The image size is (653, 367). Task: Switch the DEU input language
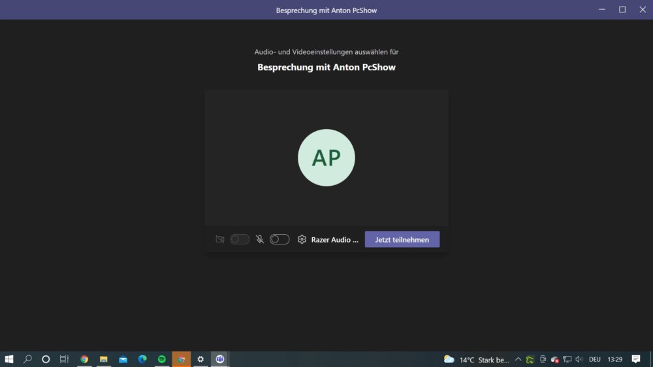point(595,360)
